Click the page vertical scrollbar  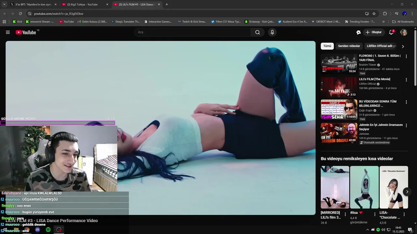click(x=415, y=58)
